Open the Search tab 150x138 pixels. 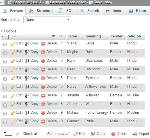pos(89,11)
